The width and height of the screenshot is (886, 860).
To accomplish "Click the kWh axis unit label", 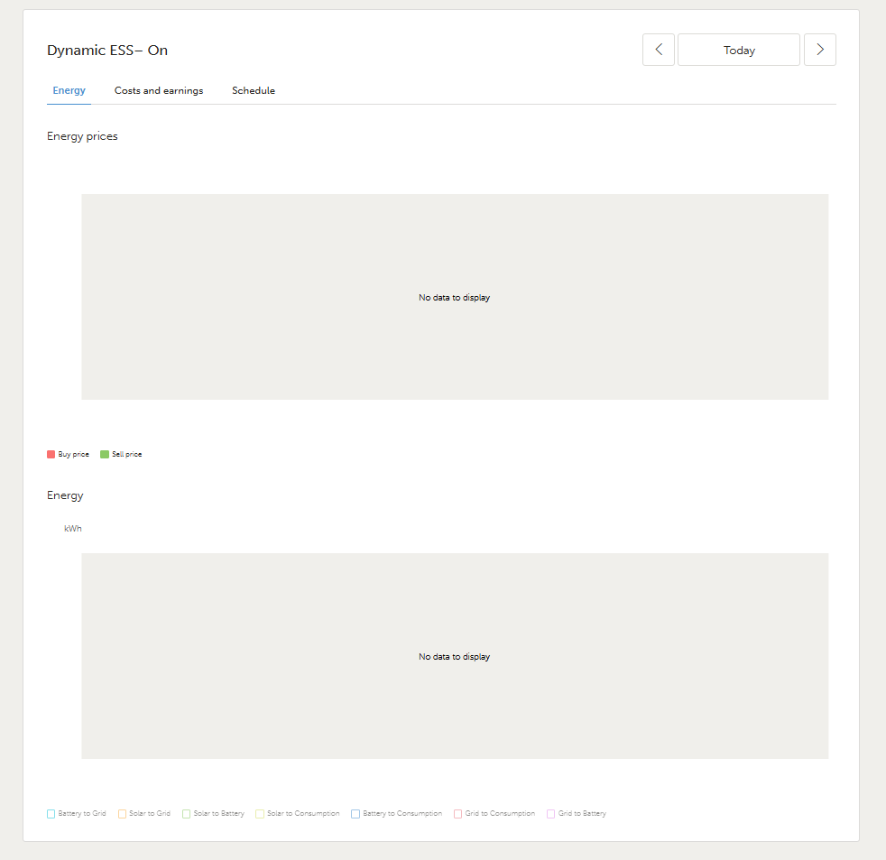I will [x=73, y=529].
